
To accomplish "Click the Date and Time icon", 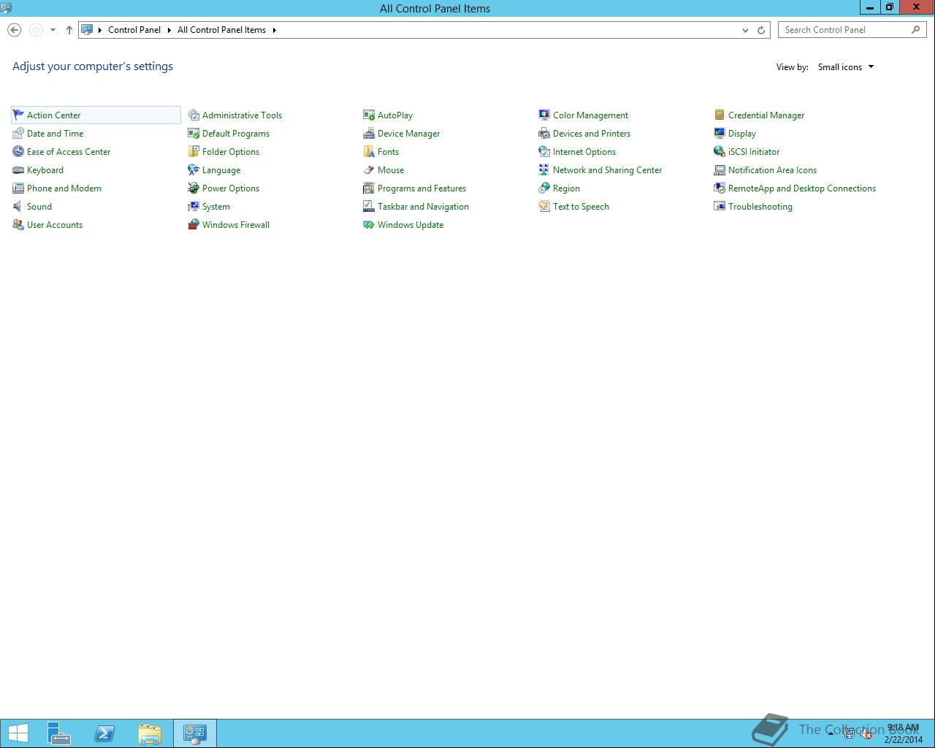I will 18,133.
